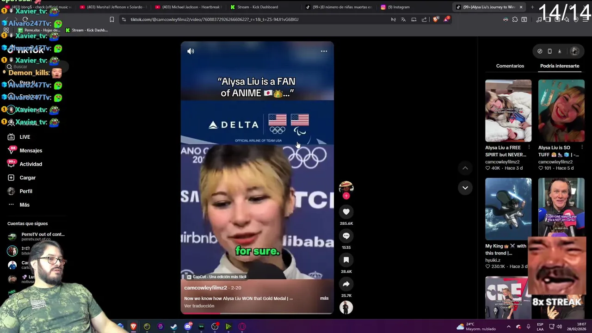Switch to Marshall Jefferson x Solardo tab
The image size is (592, 333).
[113, 7]
